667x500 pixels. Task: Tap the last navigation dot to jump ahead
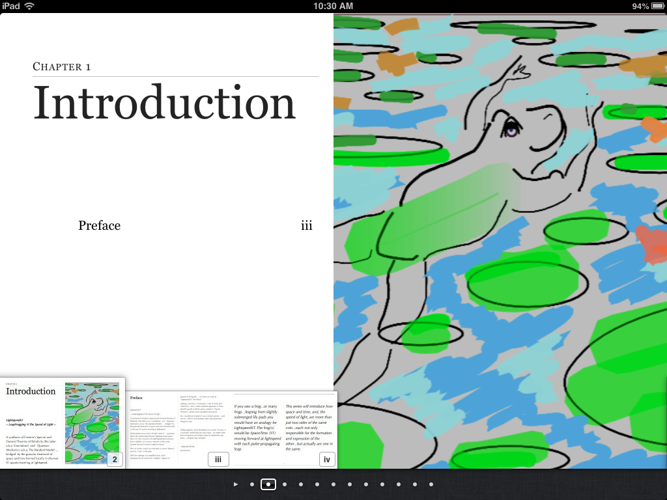431,484
